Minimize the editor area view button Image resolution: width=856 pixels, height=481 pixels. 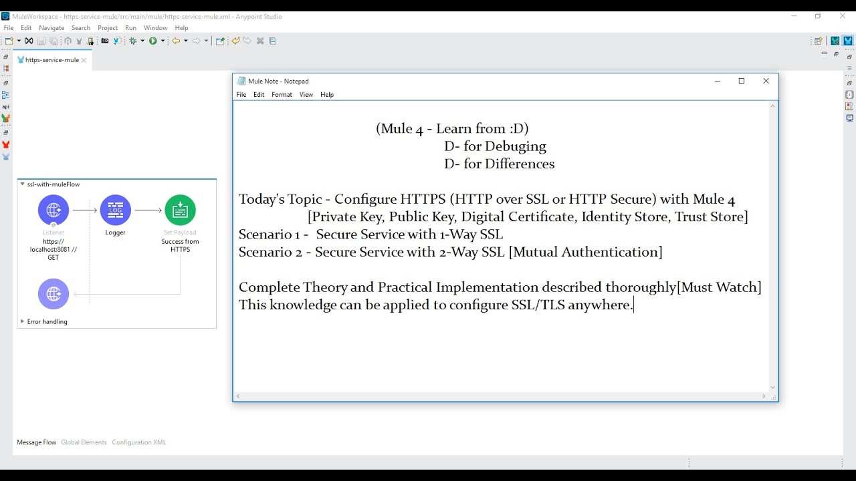824,54
